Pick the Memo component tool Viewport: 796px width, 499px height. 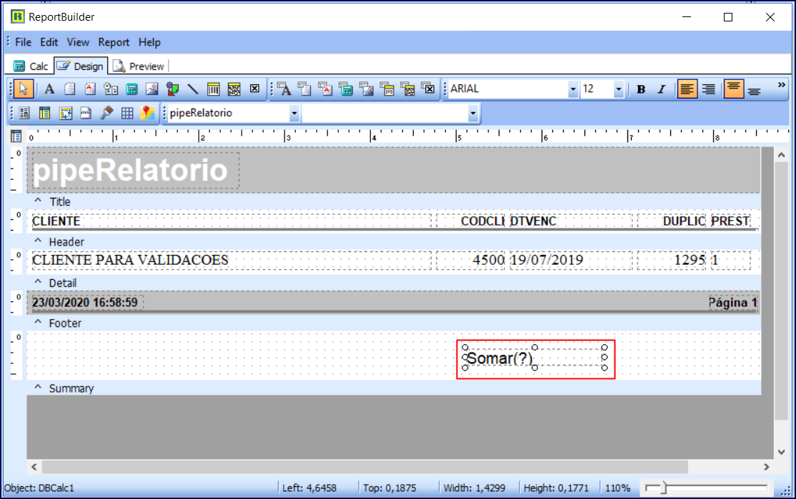click(x=69, y=89)
